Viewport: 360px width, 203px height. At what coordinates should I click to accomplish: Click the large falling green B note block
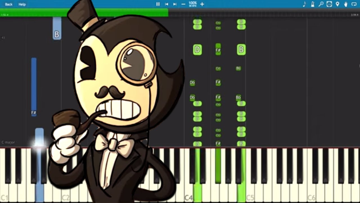(x=241, y=50)
